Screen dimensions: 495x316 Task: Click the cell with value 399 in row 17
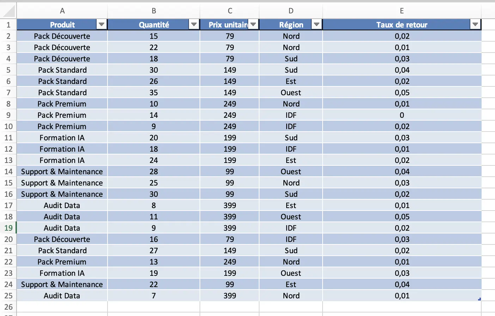pyautogui.click(x=230, y=205)
